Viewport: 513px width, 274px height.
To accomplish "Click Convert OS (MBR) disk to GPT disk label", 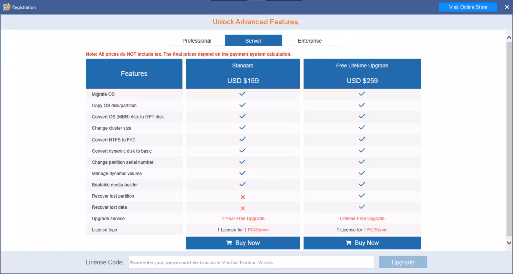I will (128, 117).
